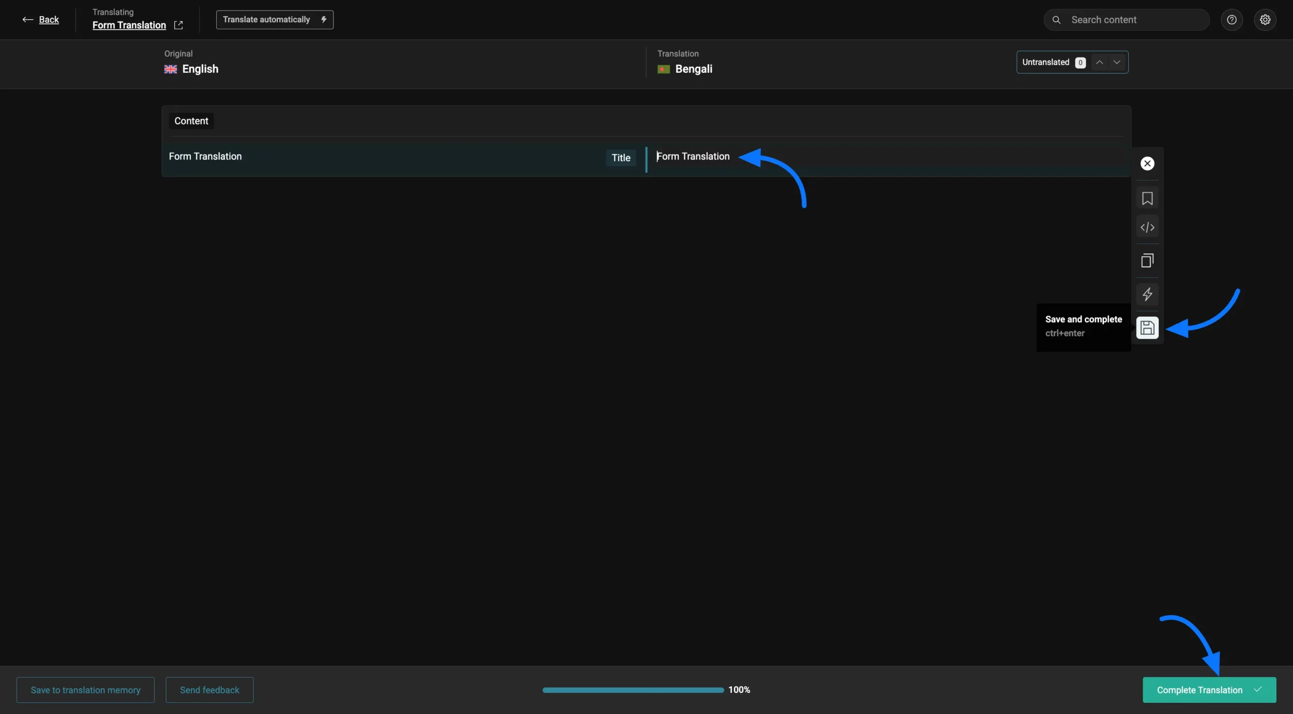
Task: Click the lightning auto-translate side icon
Action: 1147,294
